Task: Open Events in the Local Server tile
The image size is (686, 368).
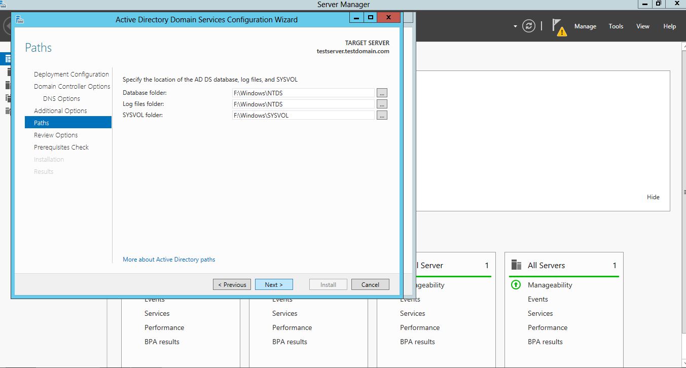Action: click(x=410, y=299)
